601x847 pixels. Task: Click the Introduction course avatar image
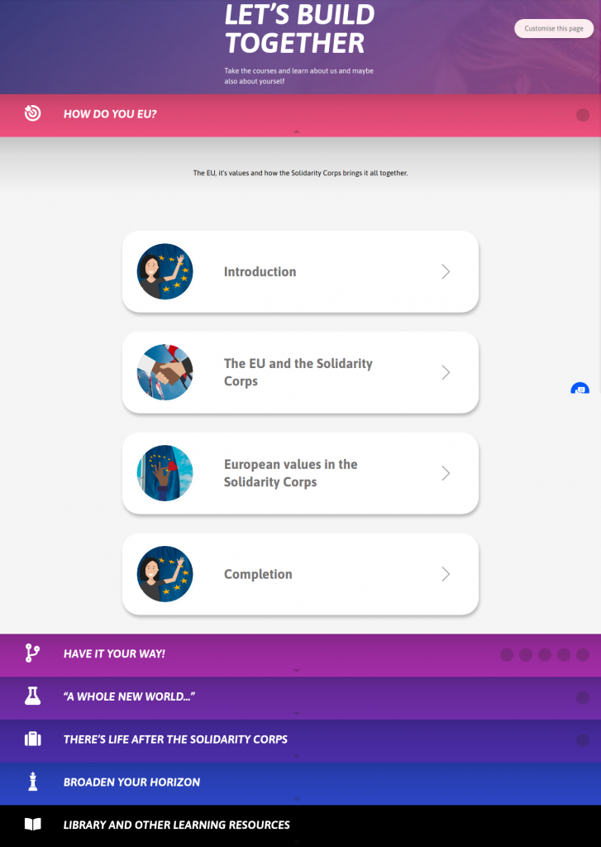tap(165, 271)
